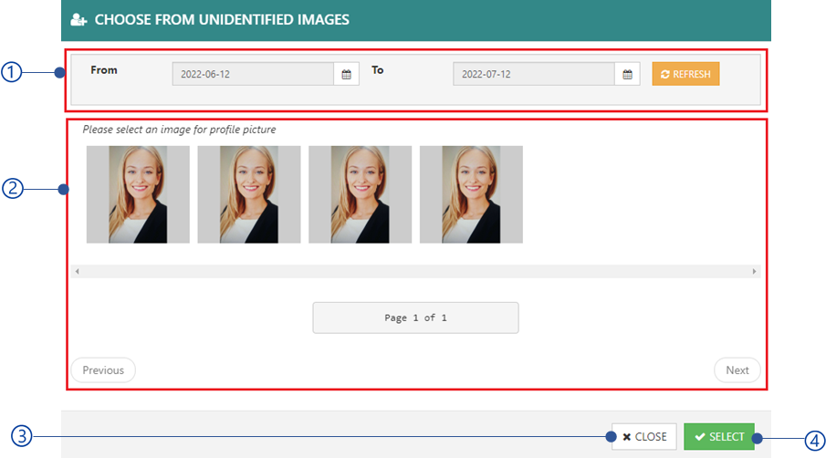Image resolution: width=826 pixels, height=458 pixels.
Task: Click the 'Please select an image' instruction text
Action: coord(179,130)
